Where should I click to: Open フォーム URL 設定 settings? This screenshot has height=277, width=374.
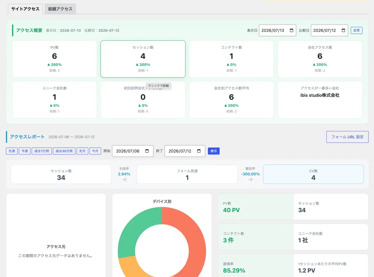(x=347, y=137)
